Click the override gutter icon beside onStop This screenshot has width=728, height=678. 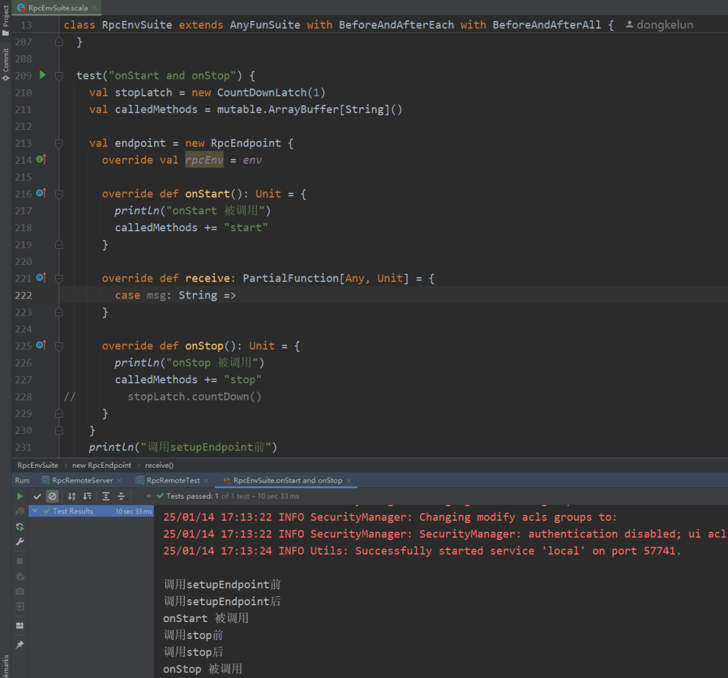pos(40,345)
